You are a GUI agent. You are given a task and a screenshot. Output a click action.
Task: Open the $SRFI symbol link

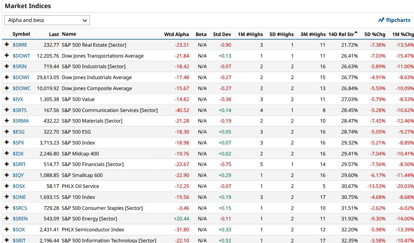(x=19, y=165)
